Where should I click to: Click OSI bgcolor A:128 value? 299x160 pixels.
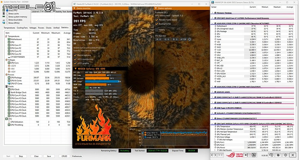pyautogui.click(x=184, y=39)
